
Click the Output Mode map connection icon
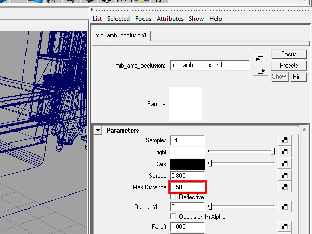point(285,206)
